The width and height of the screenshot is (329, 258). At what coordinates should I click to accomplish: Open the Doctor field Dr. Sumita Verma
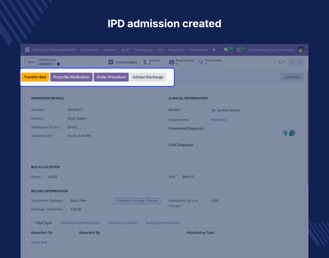(x=226, y=110)
